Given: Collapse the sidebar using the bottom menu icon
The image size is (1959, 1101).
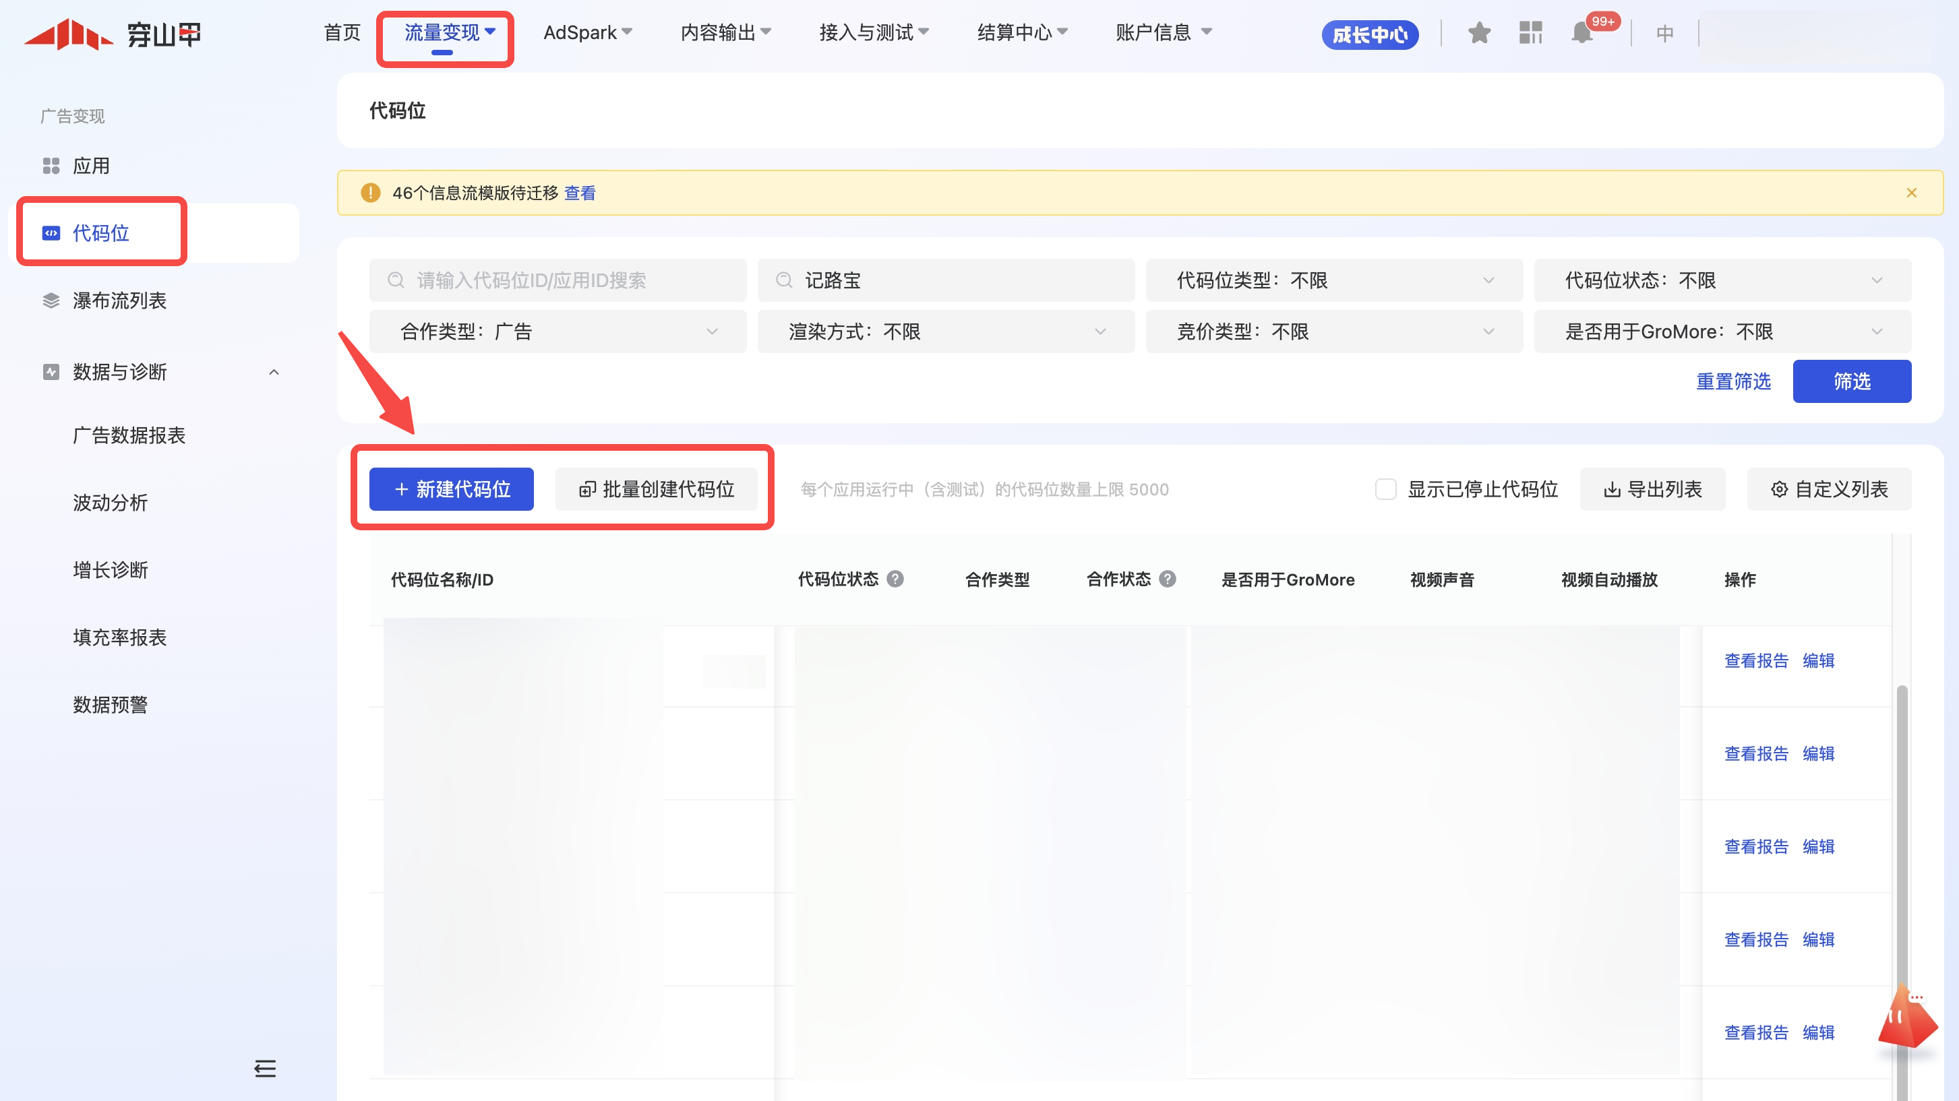Looking at the screenshot, I should 265,1068.
